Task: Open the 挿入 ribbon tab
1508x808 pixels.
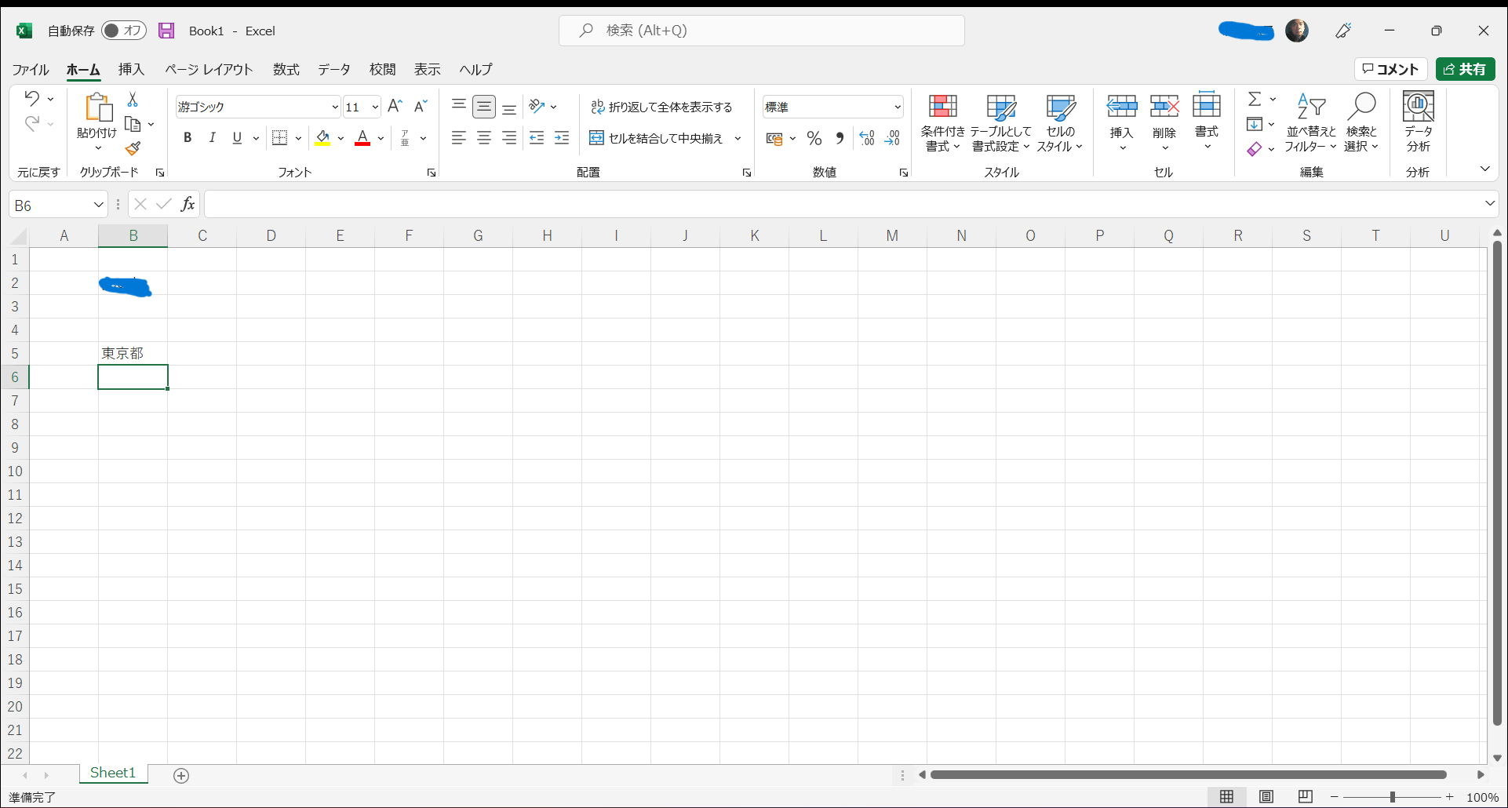Action: [x=131, y=69]
